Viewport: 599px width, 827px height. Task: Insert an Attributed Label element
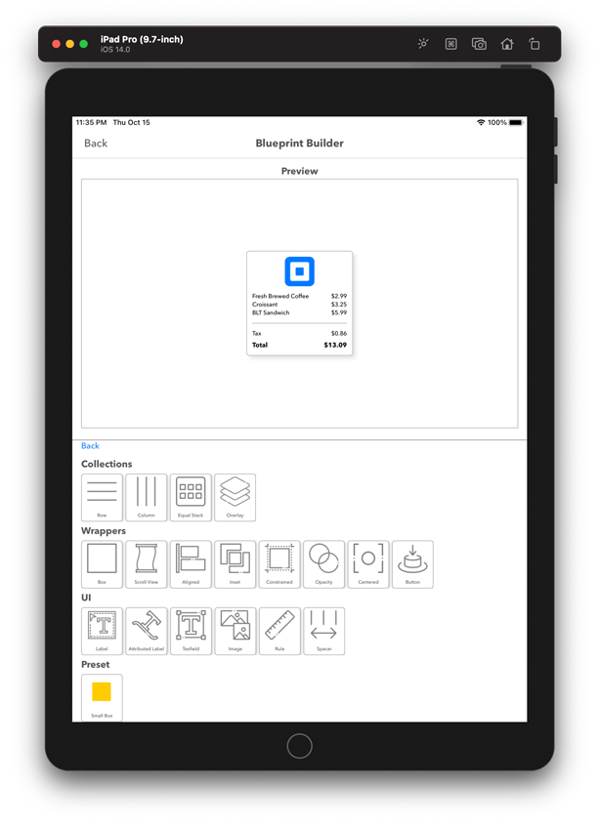(x=147, y=632)
